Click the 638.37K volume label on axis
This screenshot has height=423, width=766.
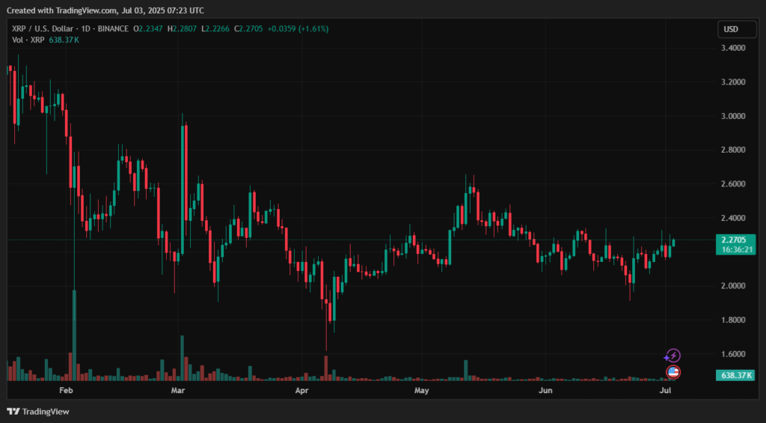pos(735,374)
